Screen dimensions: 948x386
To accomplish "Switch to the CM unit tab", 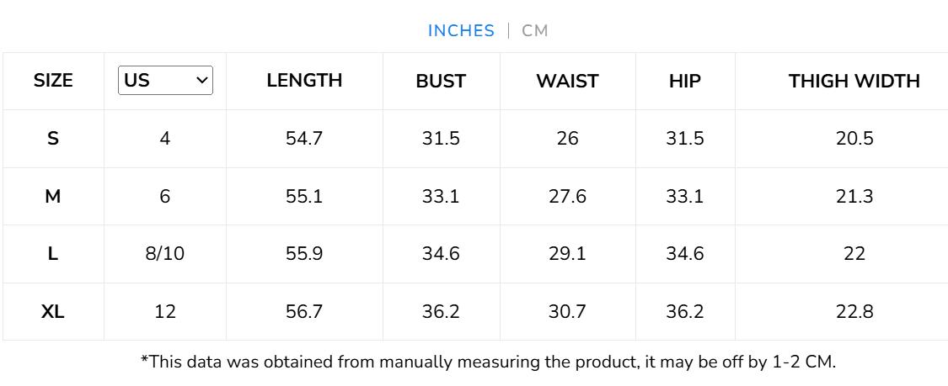I will click(x=535, y=31).
